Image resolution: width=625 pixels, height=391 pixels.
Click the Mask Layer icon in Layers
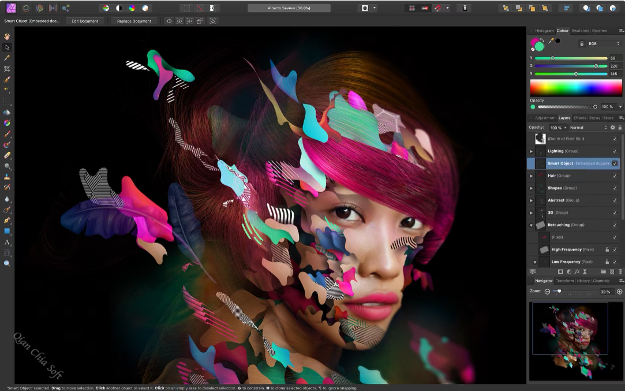point(560,271)
